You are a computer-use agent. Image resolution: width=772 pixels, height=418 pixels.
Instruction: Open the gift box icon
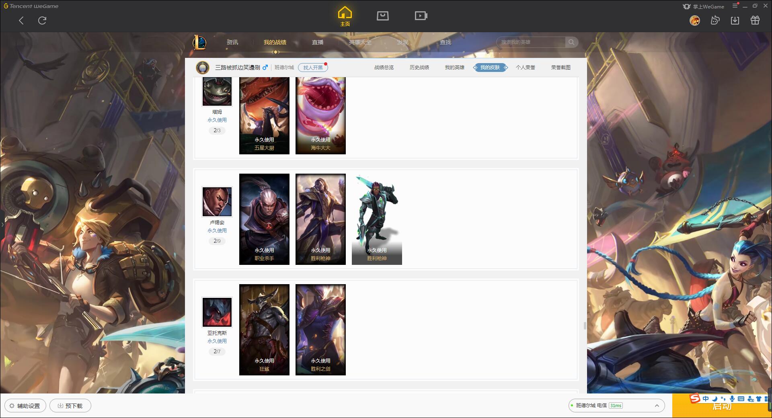pos(755,20)
